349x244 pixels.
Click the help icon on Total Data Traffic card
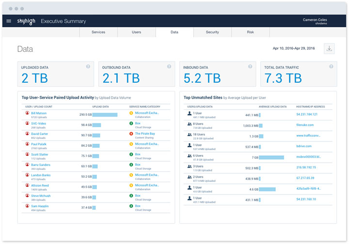coord(331,66)
